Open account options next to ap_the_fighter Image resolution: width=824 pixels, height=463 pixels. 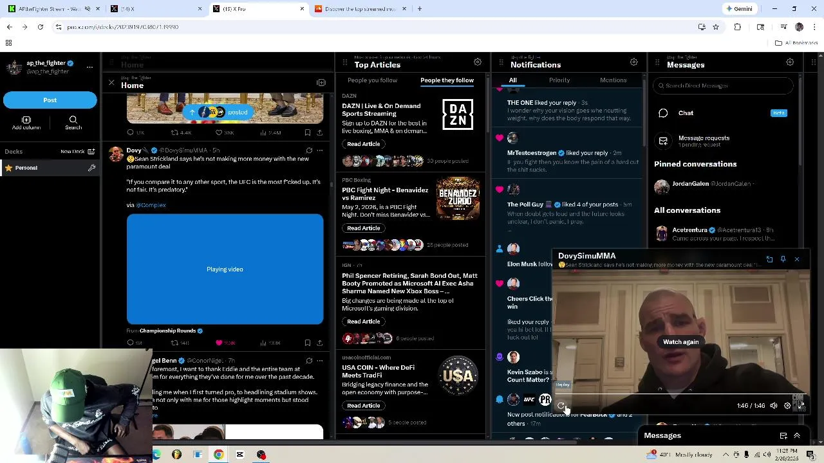click(89, 67)
